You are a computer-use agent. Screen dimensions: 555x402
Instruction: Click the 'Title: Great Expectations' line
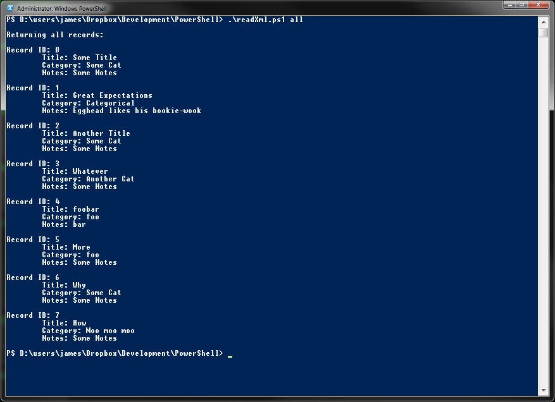click(97, 95)
